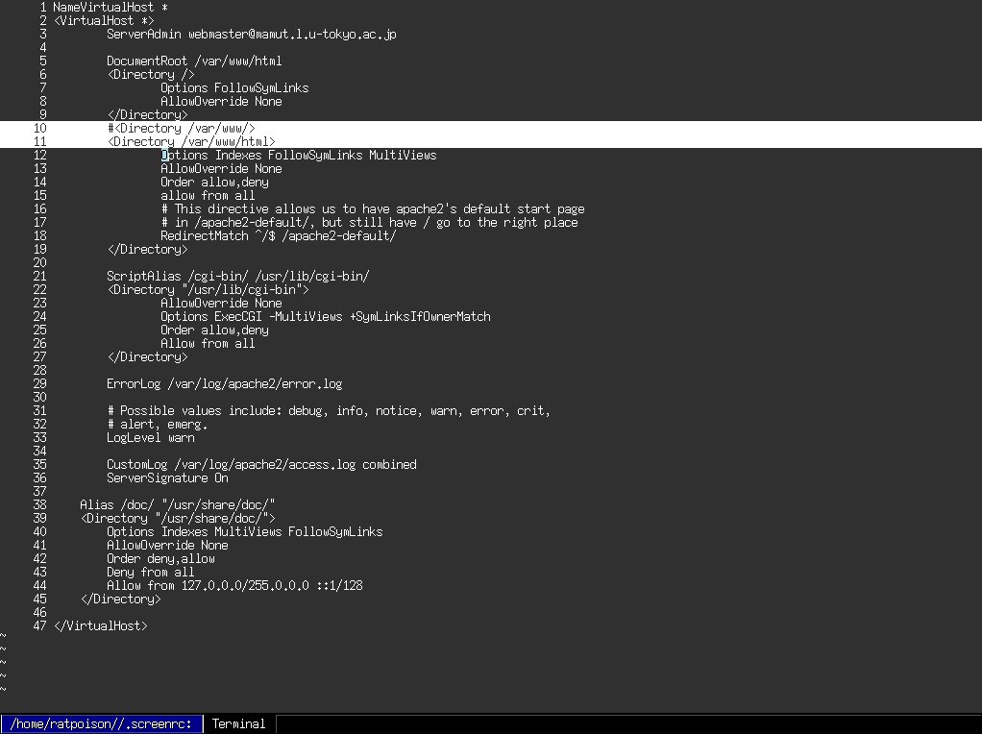Click the highlighted commented #<Directory /var/www/> line
Image resolution: width=982 pixels, height=734 pixels.
(x=181, y=128)
